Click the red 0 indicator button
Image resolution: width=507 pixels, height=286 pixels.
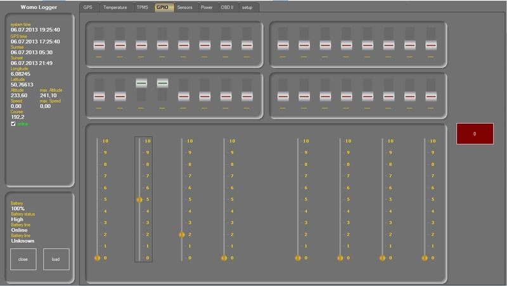475,134
